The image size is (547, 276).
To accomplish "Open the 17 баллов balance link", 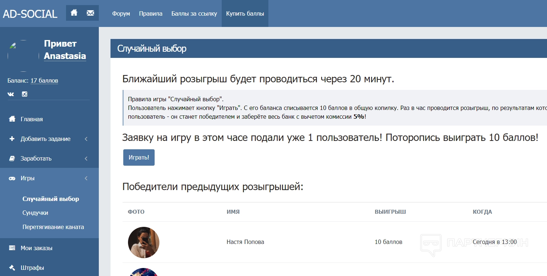I will click(44, 80).
